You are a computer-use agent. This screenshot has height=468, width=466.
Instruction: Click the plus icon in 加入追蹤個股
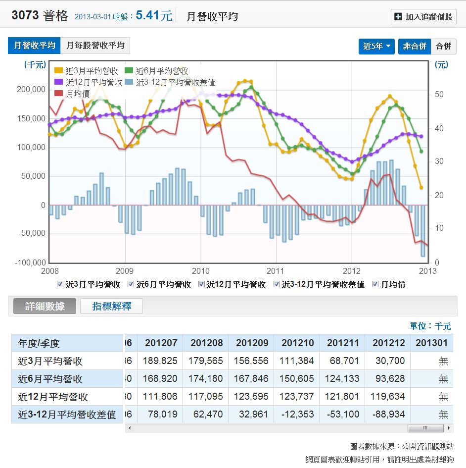pos(398,17)
